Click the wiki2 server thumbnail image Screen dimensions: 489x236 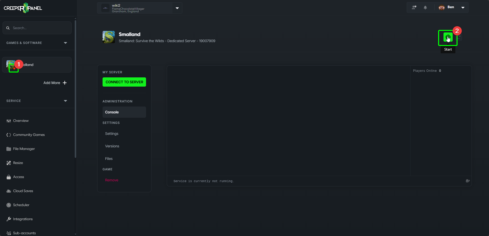(x=105, y=8)
